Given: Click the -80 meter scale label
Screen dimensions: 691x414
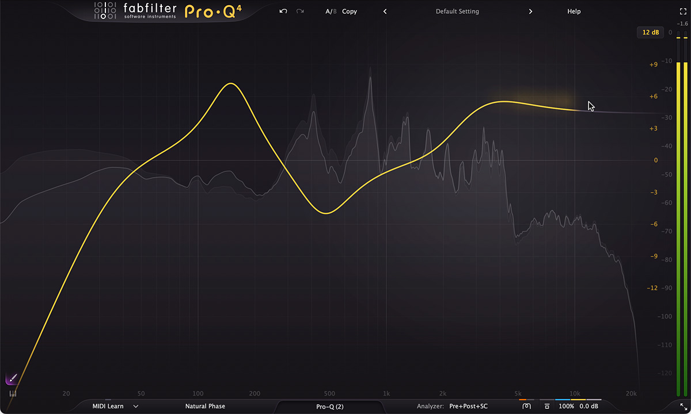Looking at the screenshot, I should click(666, 260).
